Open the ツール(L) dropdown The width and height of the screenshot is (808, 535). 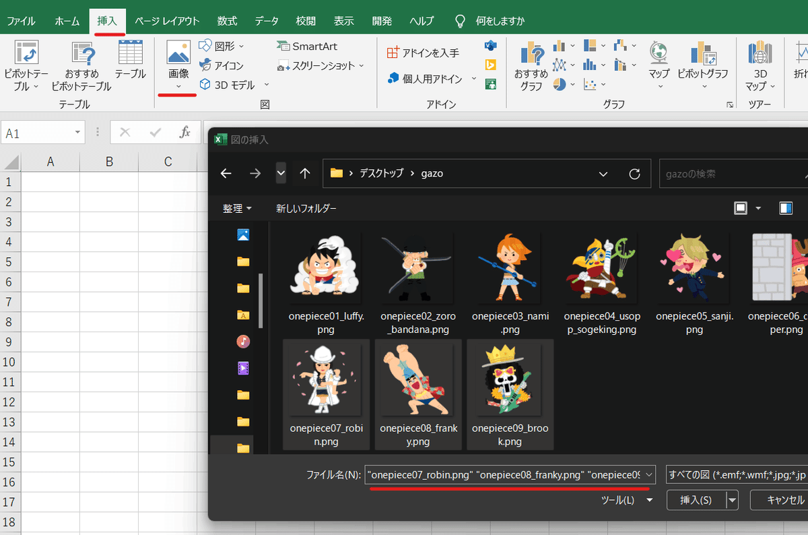pos(627,500)
